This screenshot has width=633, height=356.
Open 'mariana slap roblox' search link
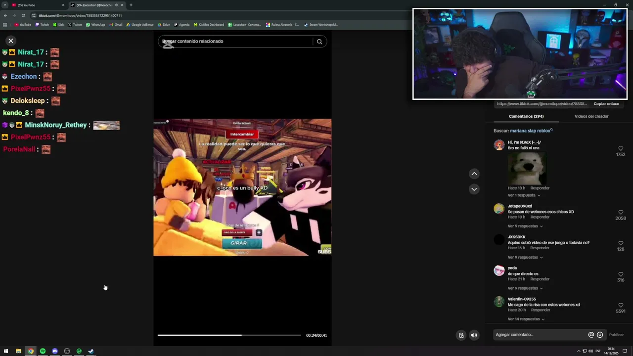(x=531, y=131)
